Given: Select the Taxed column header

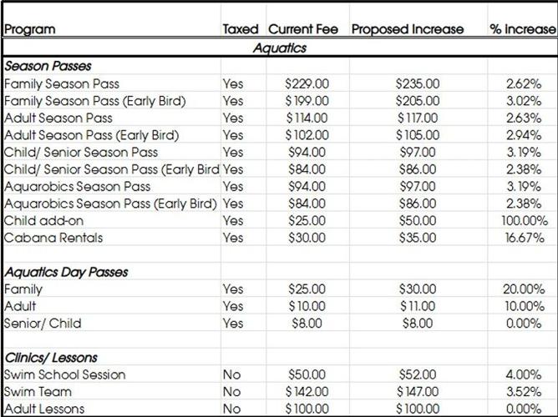Looking at the screenshot, I should coord(240,29).
